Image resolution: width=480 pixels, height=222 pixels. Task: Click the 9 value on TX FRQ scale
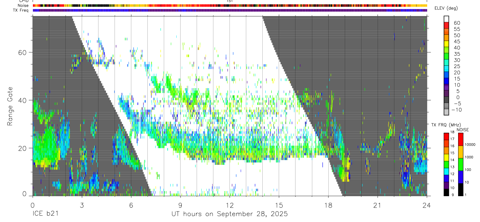[453, 195]
